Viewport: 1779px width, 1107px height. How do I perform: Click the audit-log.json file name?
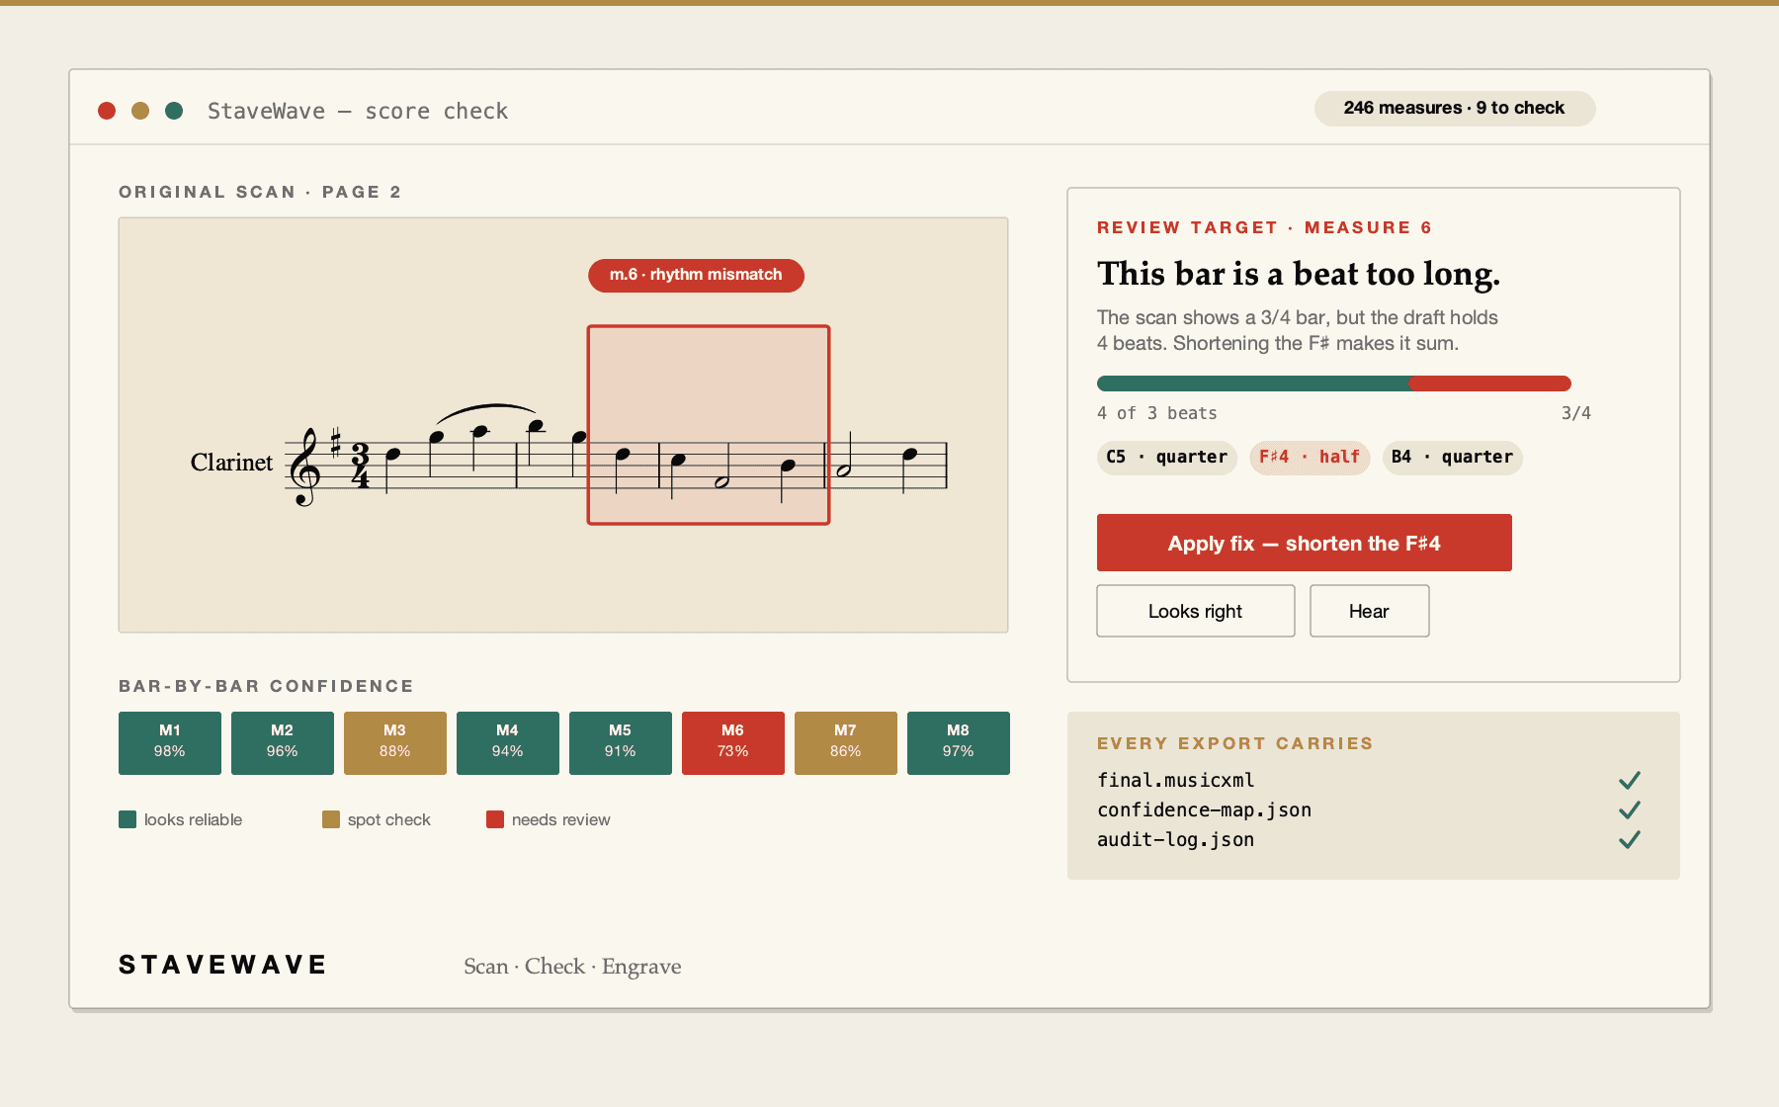pos(1176,840)
